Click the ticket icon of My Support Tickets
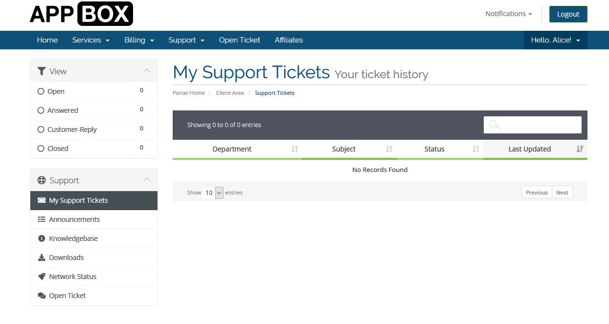 (x=42, y=200)
